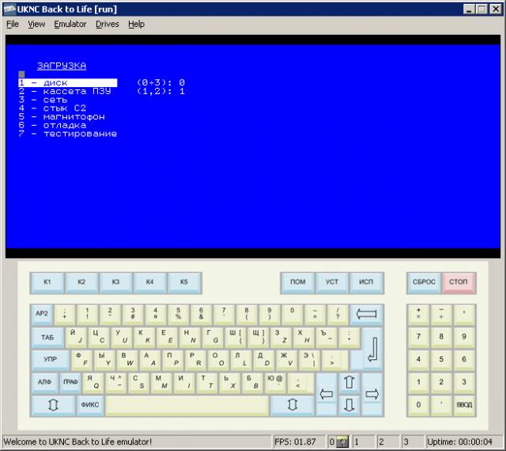Expand the Emulator menu
The height and width of the screenshot is (451, 506).
pyautogui.click(x=70, y=24)
